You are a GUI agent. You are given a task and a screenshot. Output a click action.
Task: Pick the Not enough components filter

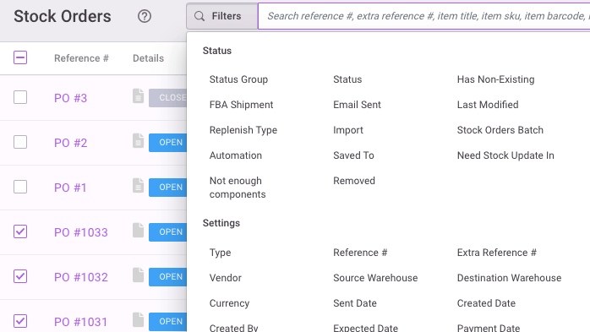238,188
